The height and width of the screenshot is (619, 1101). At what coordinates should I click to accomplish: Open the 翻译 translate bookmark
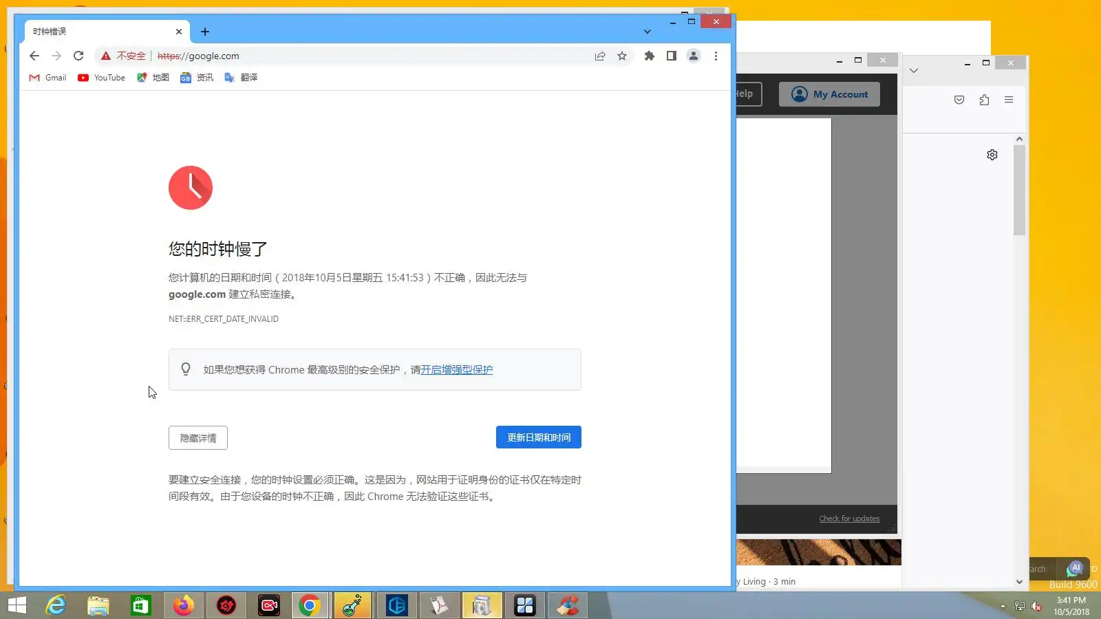coord(241,78)
